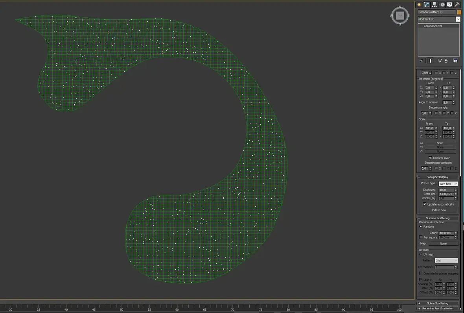The width and height of the screenshot is (464, 313).
Task: Click Scale Y map None button
Action: pos(440,147)
